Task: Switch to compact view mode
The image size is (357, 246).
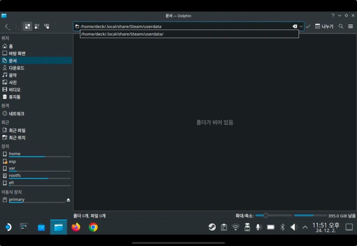Action: 37,26
